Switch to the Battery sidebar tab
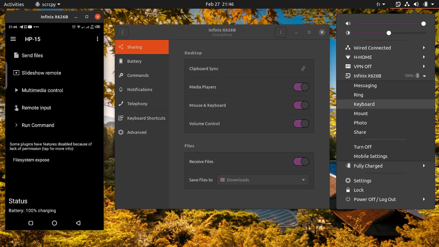This screenshot has width=439, height=247. [x=134, y=61]
